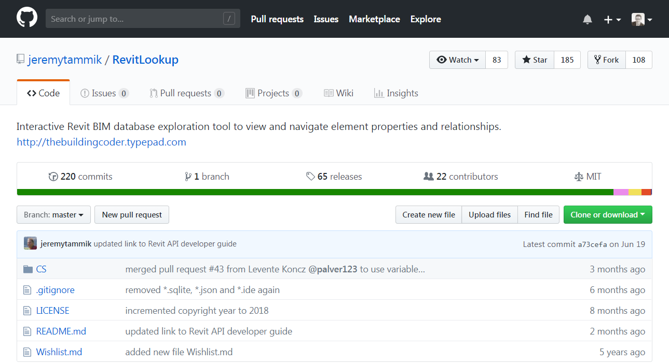Click the Find file button

[x=539, y=215]
